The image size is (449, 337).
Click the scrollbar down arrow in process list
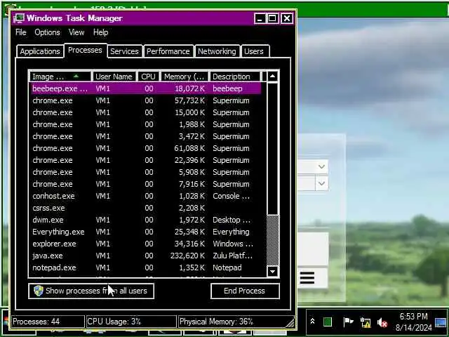pyautogui.click(x=273, y=271)
